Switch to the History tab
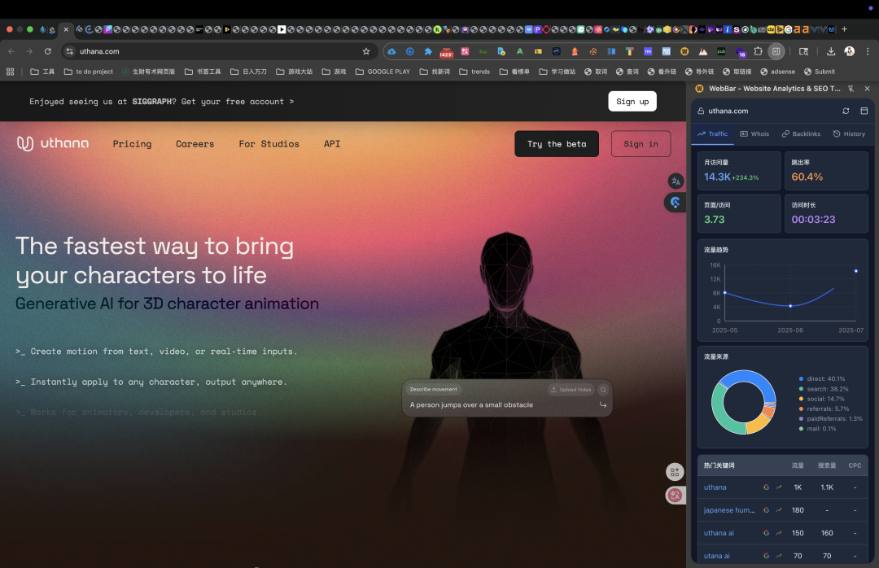Image resolution: width=879 pixels, height=568 pixels. 849,134
